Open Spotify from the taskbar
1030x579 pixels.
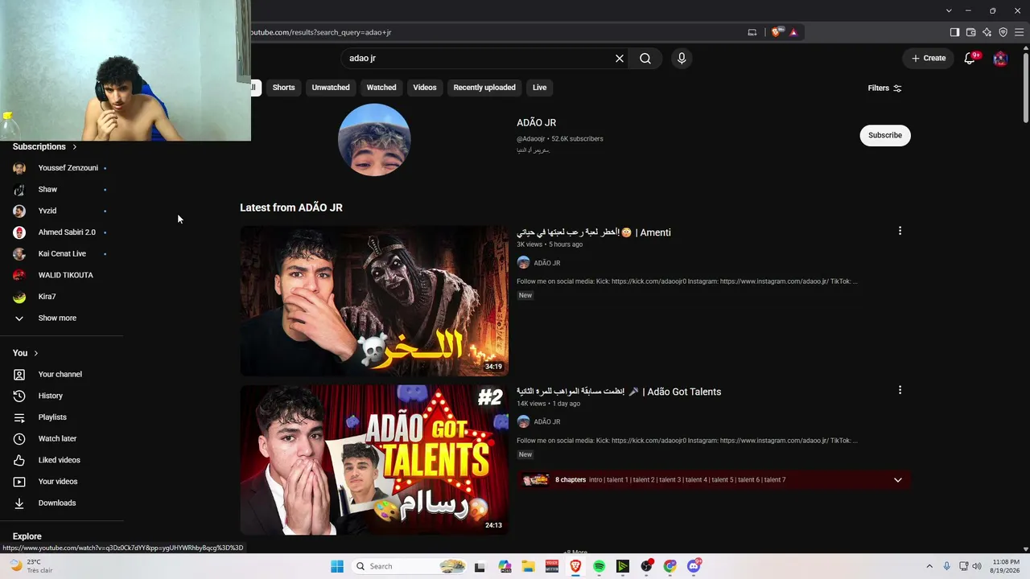click(599, 566)
